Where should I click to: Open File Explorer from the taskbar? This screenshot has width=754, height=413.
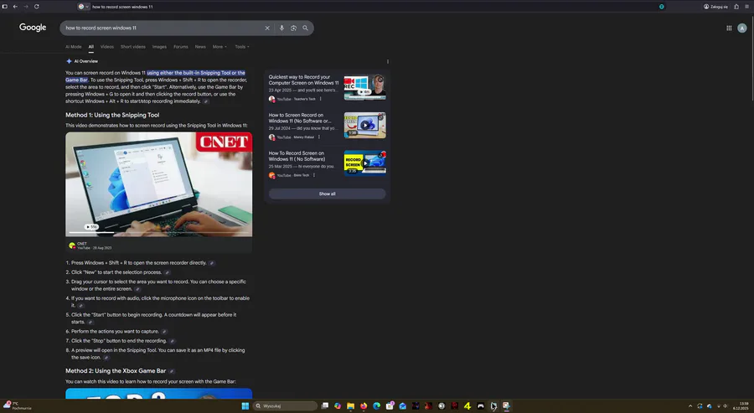tap(350, 405)
